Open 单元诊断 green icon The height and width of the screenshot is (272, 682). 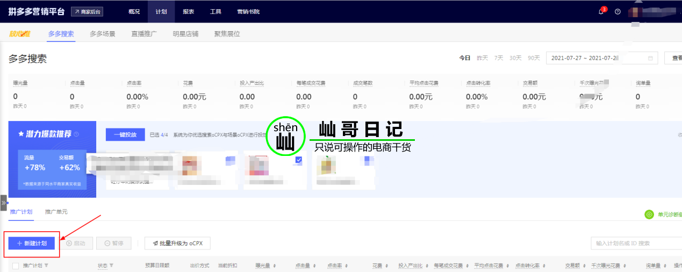(649, 214)
